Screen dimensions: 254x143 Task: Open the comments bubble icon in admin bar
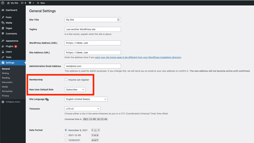pyautogui.click(x=31, y=2)
